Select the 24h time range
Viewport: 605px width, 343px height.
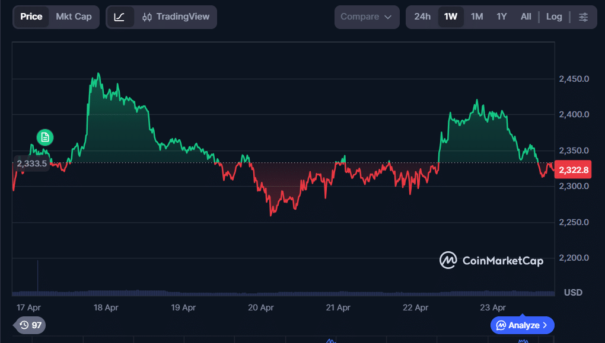click(422, 17)
